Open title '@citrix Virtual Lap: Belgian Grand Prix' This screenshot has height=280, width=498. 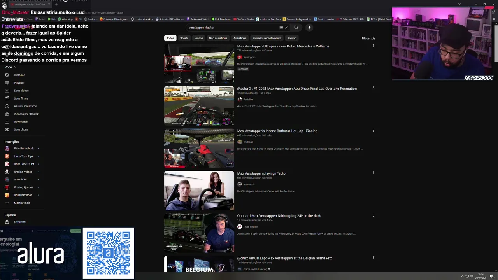click(284, 258)
